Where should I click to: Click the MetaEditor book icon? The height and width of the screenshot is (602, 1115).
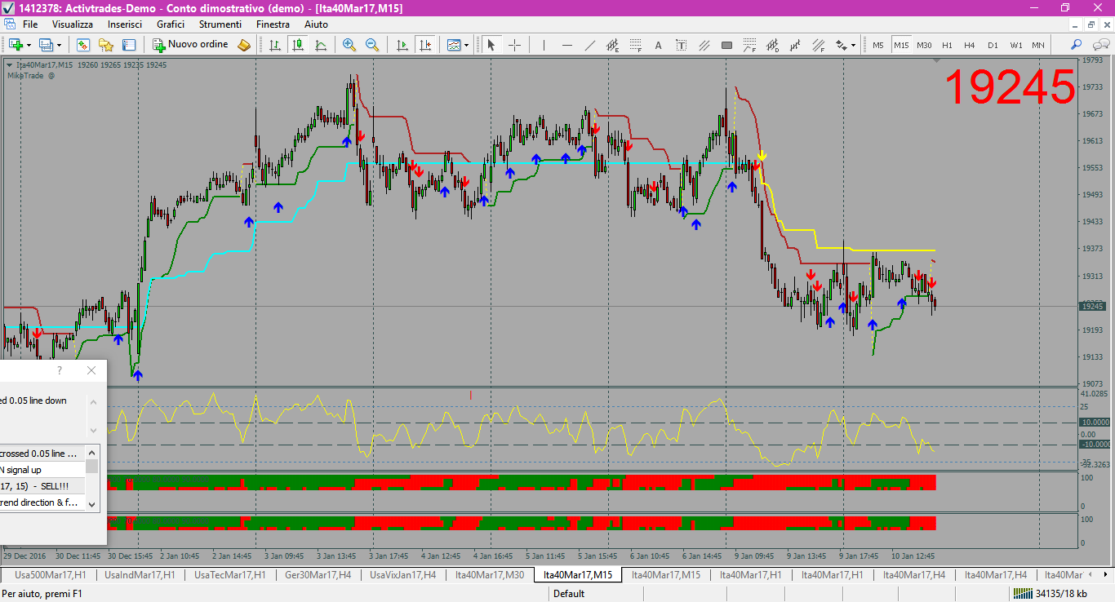click(x=244, y=45)
